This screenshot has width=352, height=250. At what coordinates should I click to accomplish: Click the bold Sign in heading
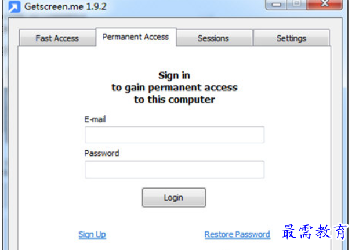coord(174,75)
